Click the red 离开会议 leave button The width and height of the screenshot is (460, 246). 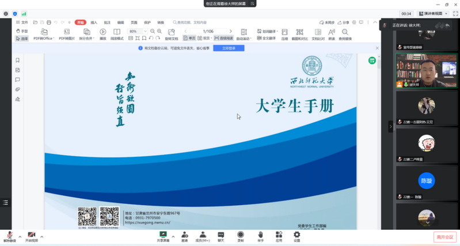click(x=445, y=237)
